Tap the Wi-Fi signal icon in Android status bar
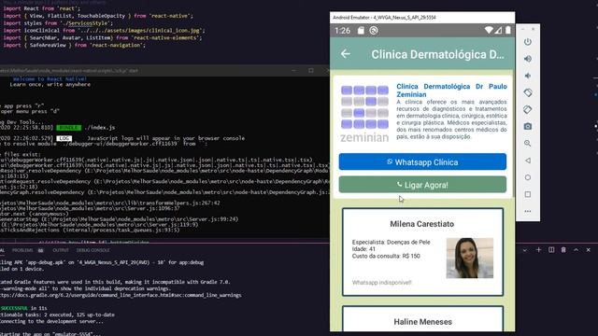Viewport: 598px width, 336px height. coord(488,30)
